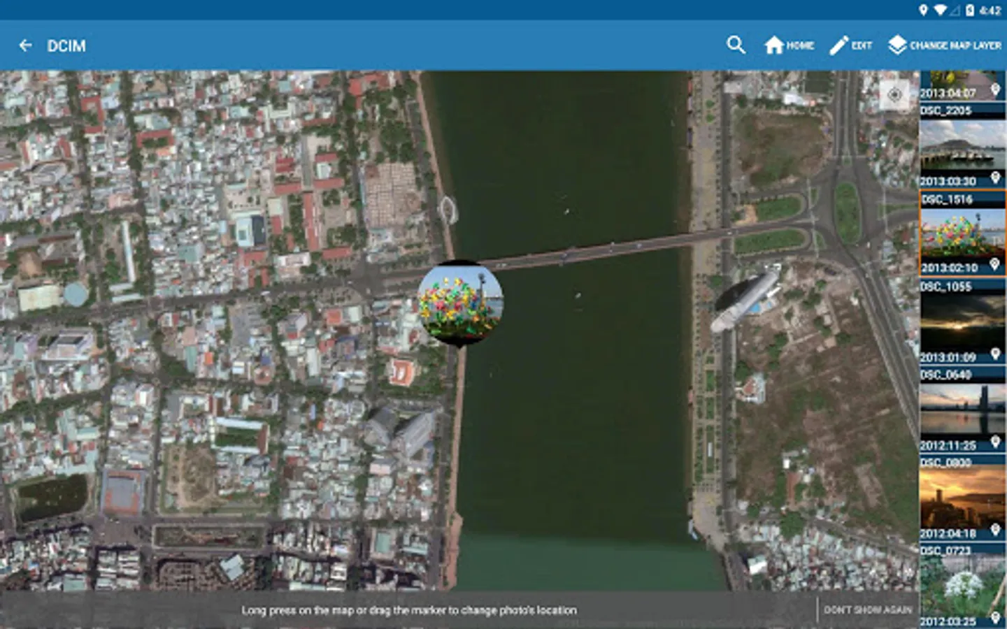Image resolution: width=1007 pixels, height=629 pixels.
Task: Go to Home via house icon
Action: pos(789,45)
